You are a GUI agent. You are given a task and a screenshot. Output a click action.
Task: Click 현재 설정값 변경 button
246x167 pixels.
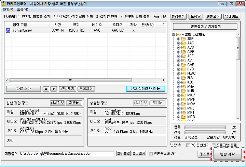pos(146,89)
